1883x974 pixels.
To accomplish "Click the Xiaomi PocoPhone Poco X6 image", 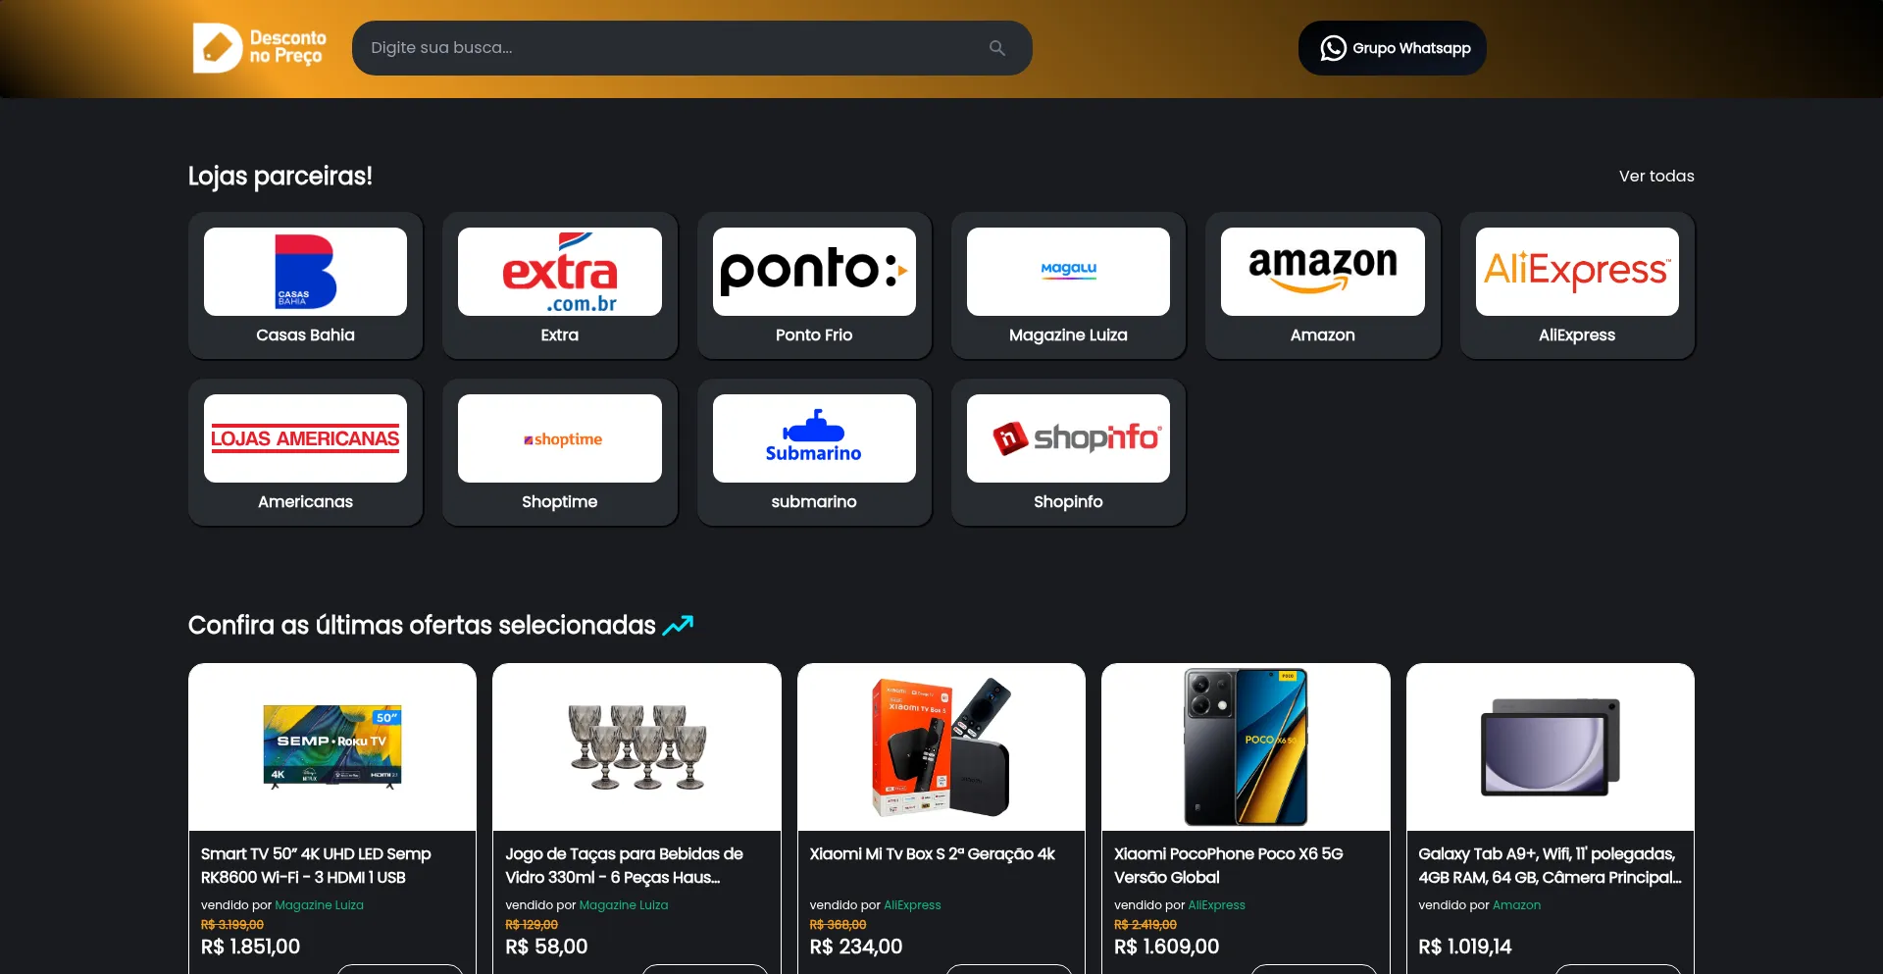I will (1246, 746).
